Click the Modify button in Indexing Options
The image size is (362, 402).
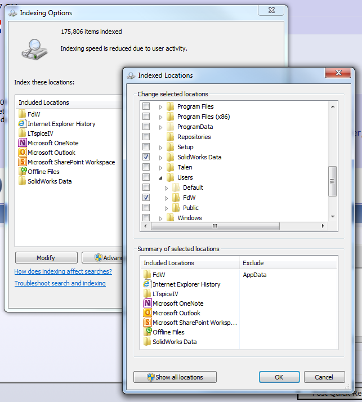(46, 258)
